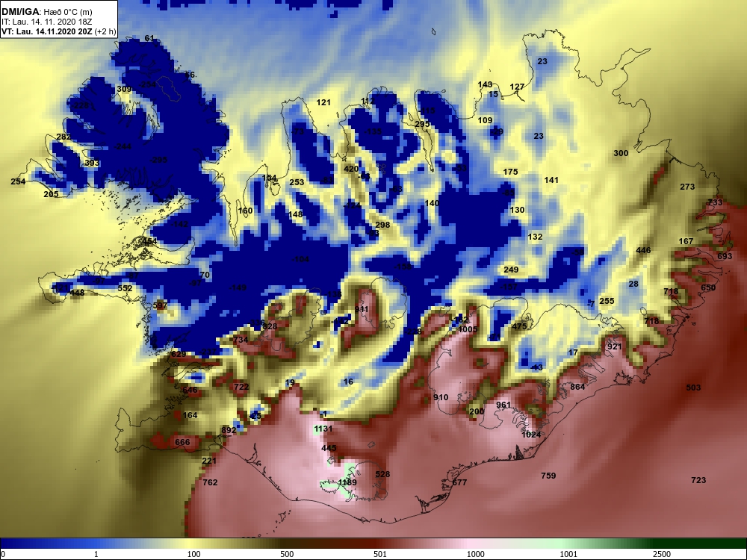
Task: Click the map value '723'
Action: point(698,480)
